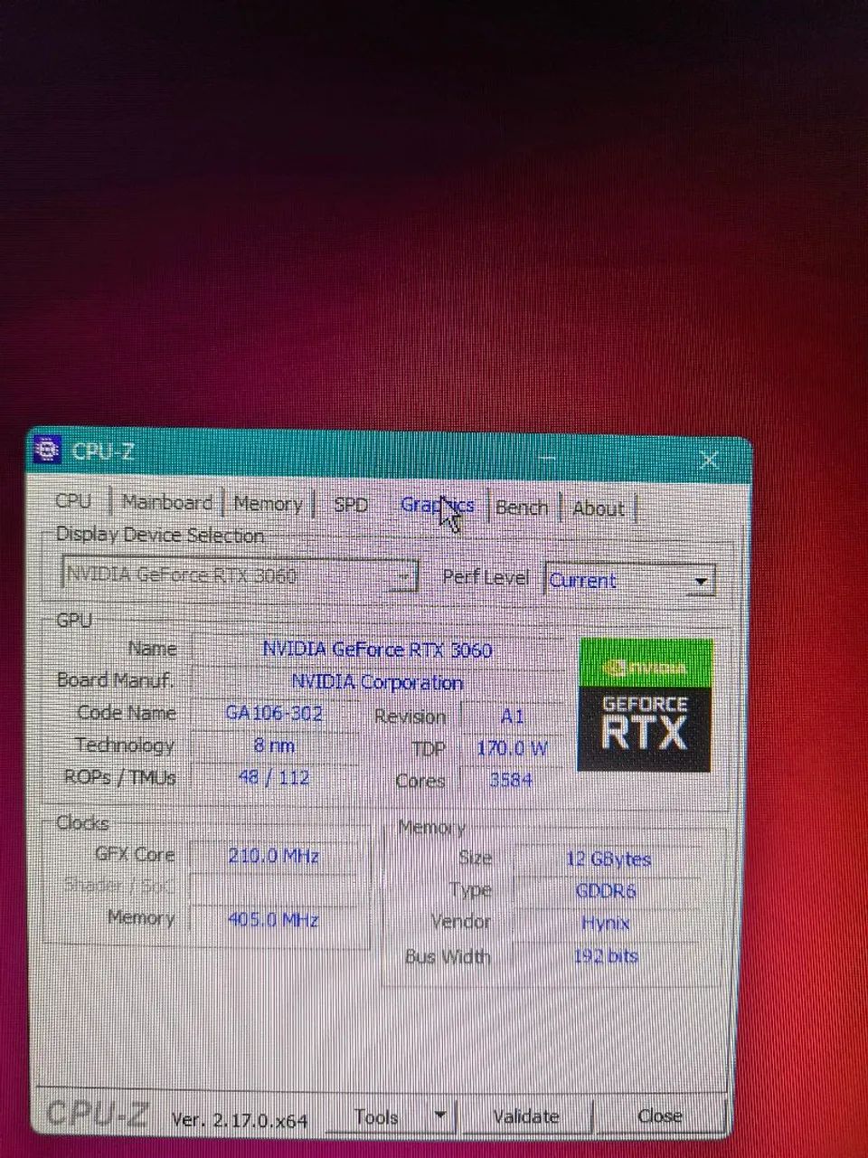868x1158 pixels.
Task: Select the Graphics tab
Action: (x=438, y=506)
